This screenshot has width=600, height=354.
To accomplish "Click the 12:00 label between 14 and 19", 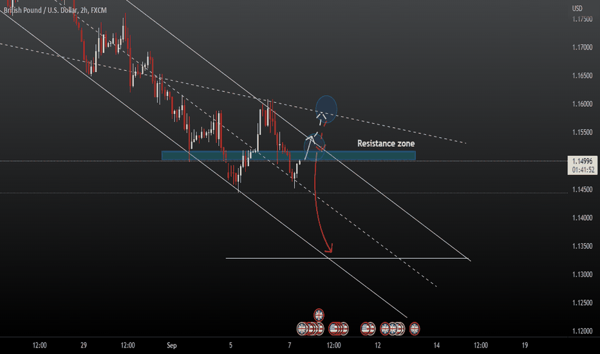I will point(481,345).
